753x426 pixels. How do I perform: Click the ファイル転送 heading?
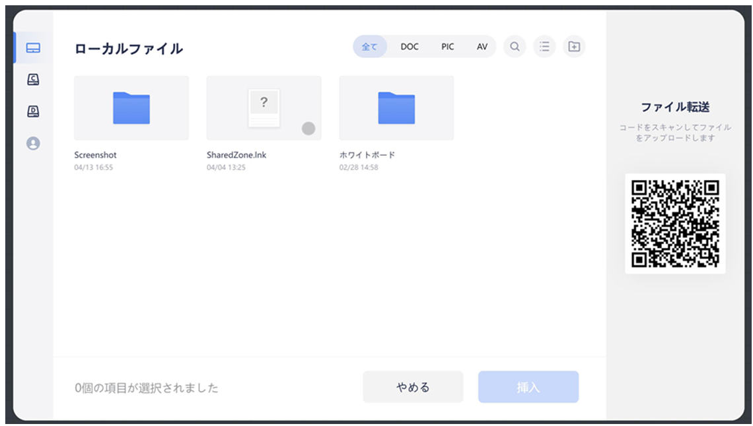click(x=675, y=107)
